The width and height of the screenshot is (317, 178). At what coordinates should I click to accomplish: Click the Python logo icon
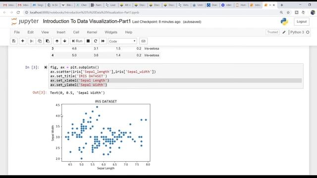coord(284,22)
